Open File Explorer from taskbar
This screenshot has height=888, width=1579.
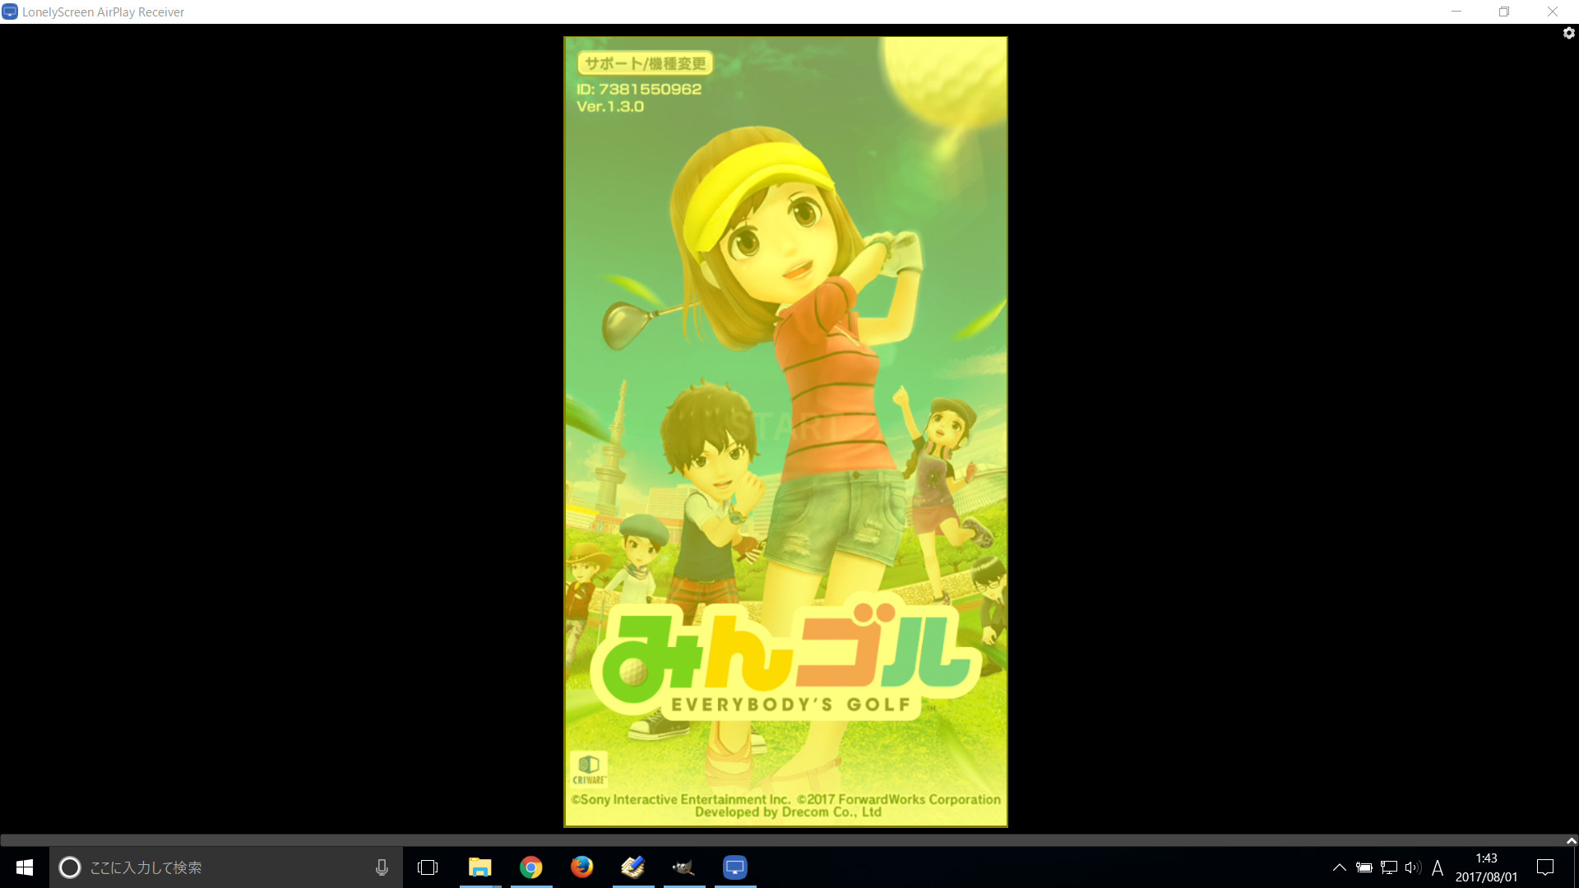tap(479, 867)
